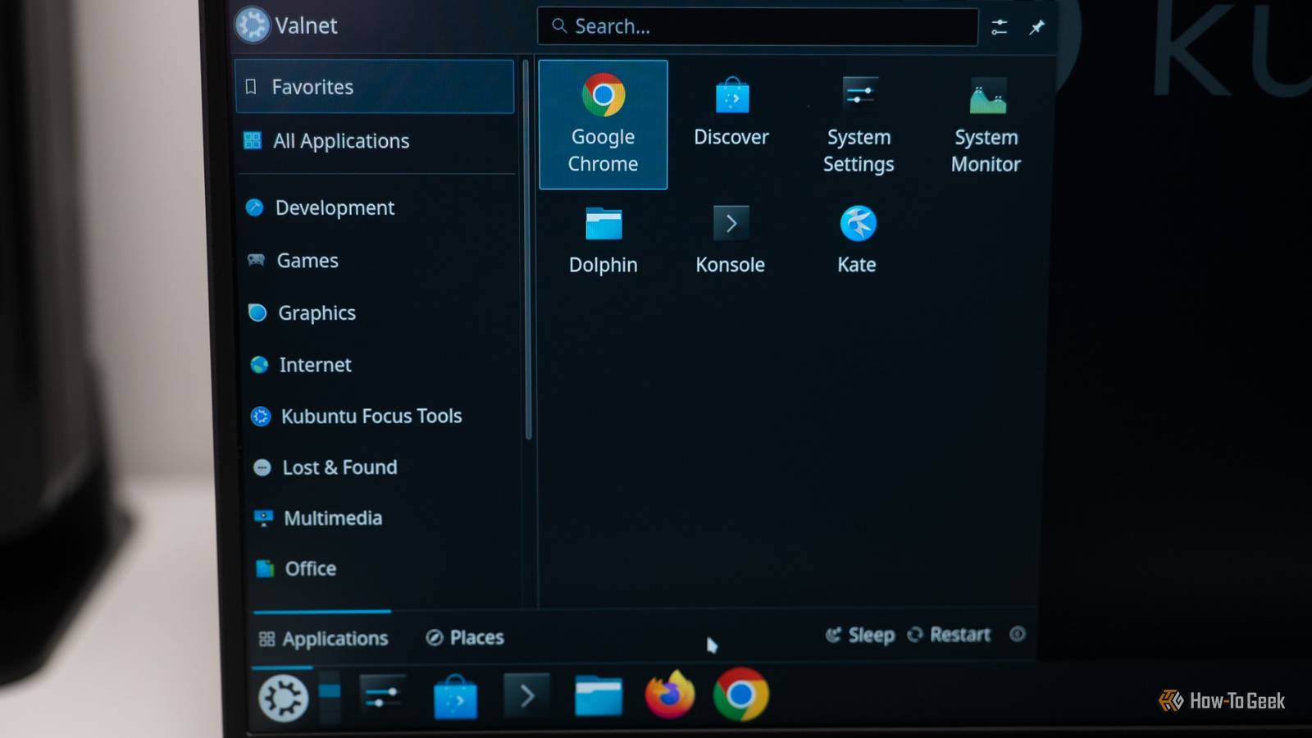Viewport: 1312px width, 738px height.
Task: Open the Kubuntu Focus Tools category
Action: pyautogui.click(x=371, y=416)
